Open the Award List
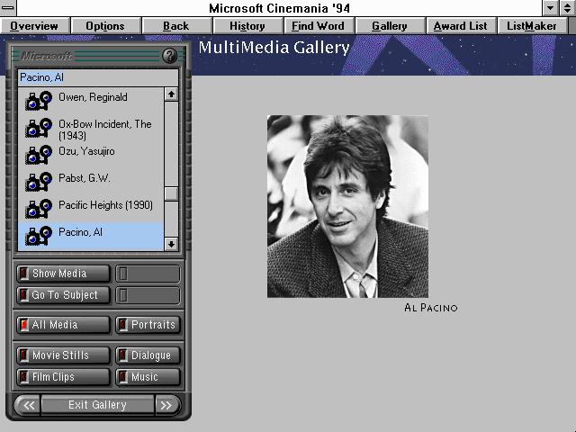Screen dimensions: 576x432 coord(461,26)
